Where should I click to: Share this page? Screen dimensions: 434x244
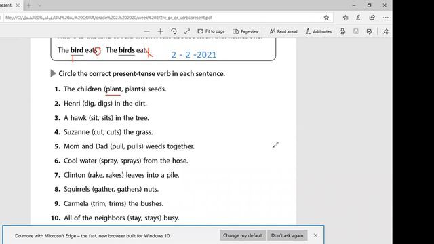372,18
